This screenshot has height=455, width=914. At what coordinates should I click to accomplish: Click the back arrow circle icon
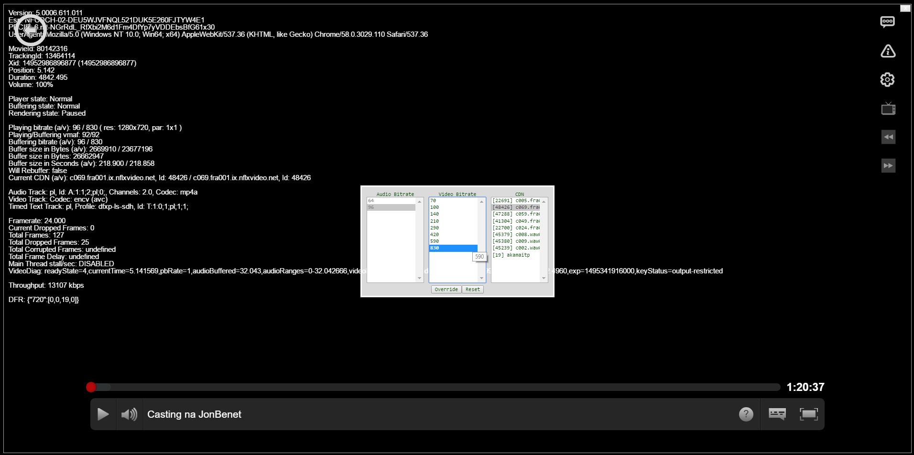[32, 30]
